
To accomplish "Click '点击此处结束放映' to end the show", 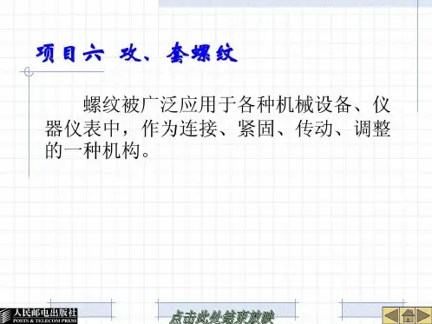I will click(x=221, y=318).
